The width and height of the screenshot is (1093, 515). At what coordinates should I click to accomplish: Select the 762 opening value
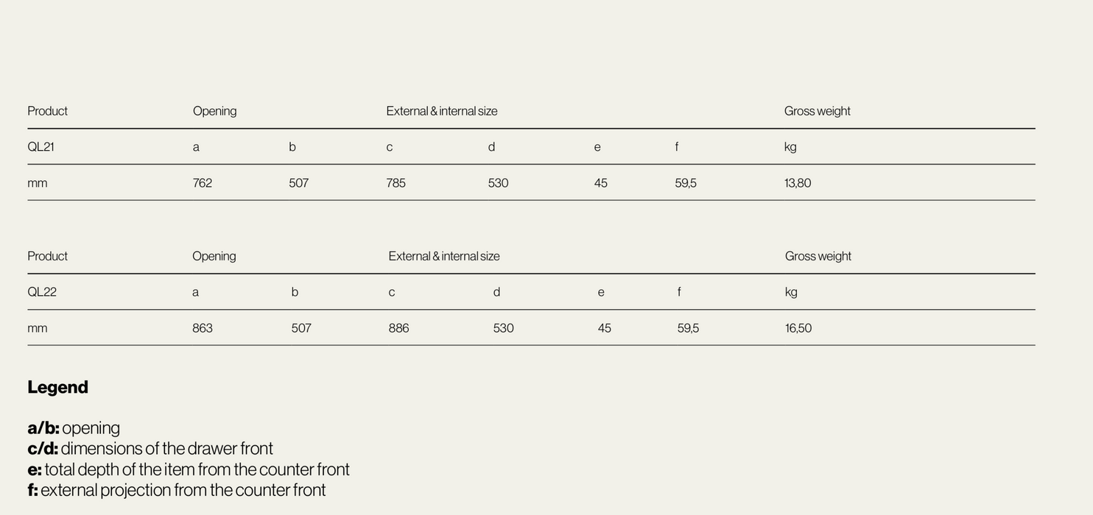203,183
